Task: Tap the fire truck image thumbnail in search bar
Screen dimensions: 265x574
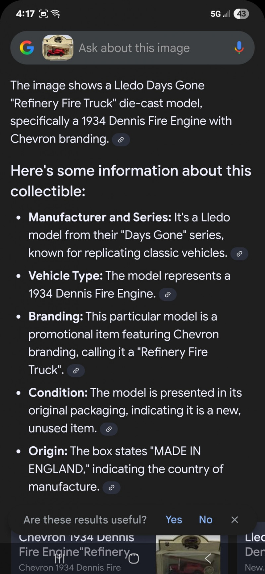Action: pyautogui.click(x=58, y=48)
